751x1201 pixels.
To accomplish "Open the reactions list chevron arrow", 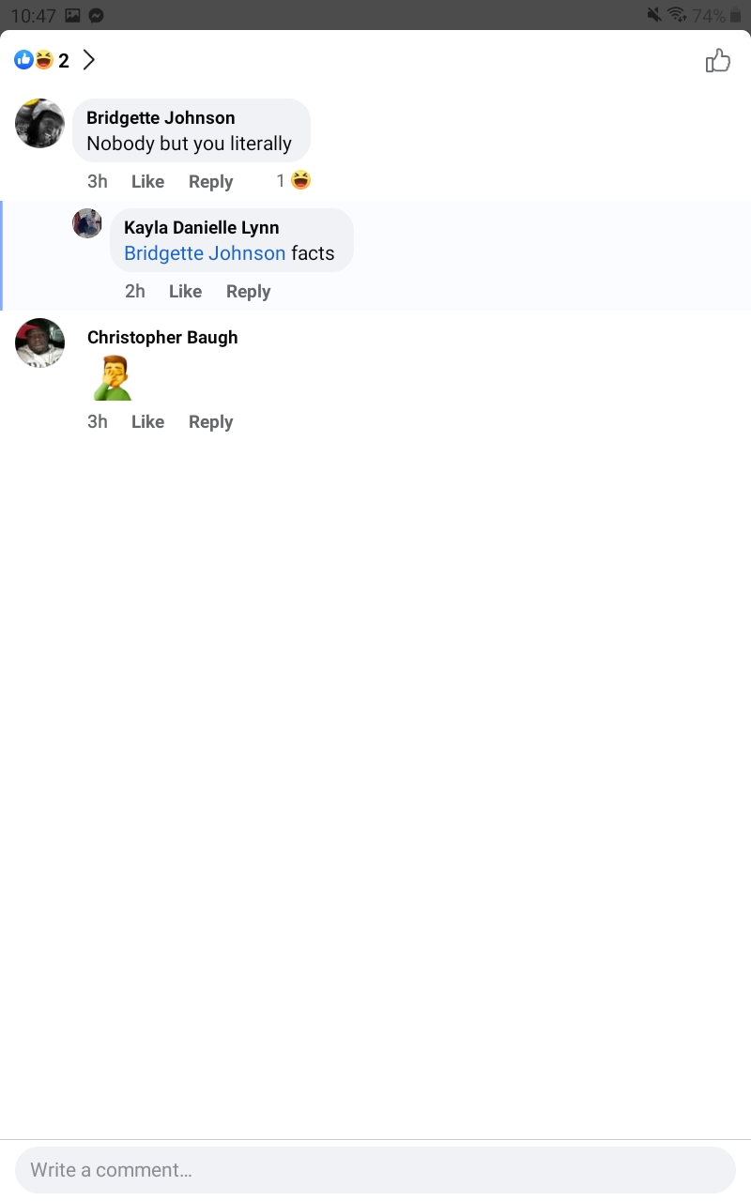I will point(89,61).
